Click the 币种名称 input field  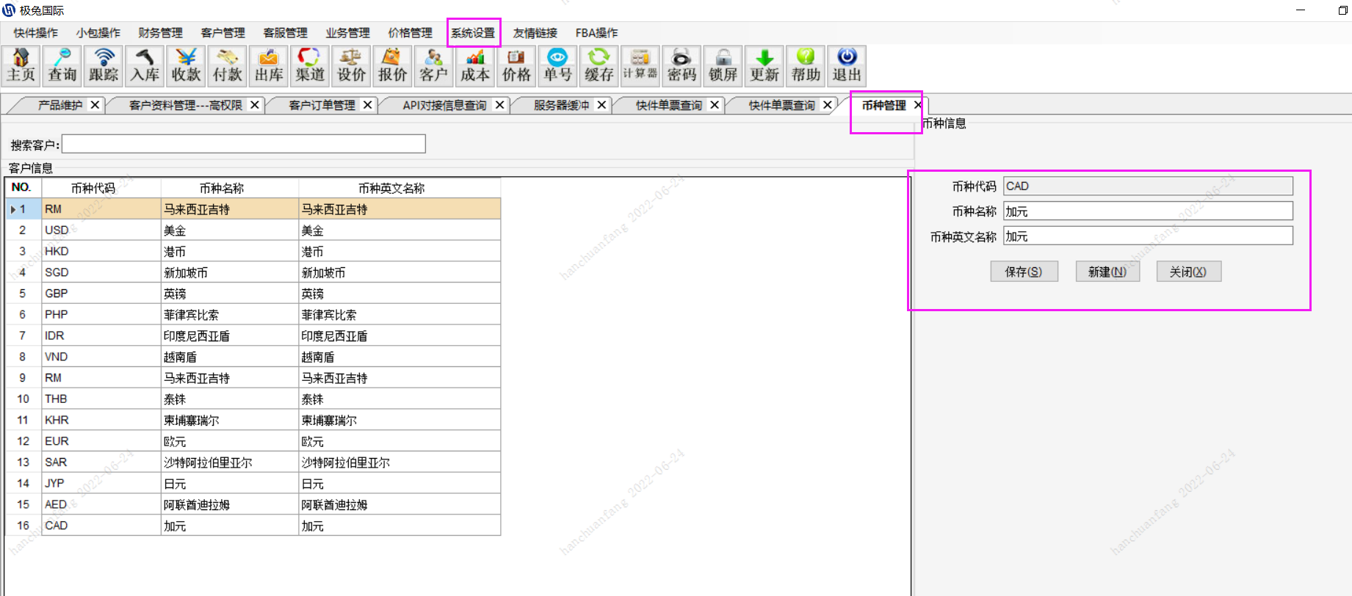(1148, 211)
